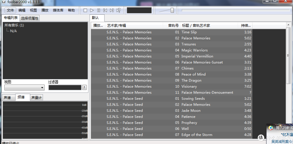Screen dimensions: 293x144
Task: Open the 文件 menu
Action: click(x=11, y=10)
